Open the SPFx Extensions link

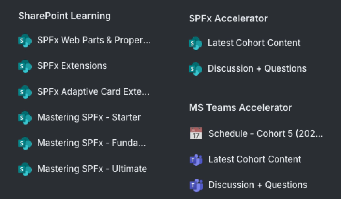click(x=72, y=66)
